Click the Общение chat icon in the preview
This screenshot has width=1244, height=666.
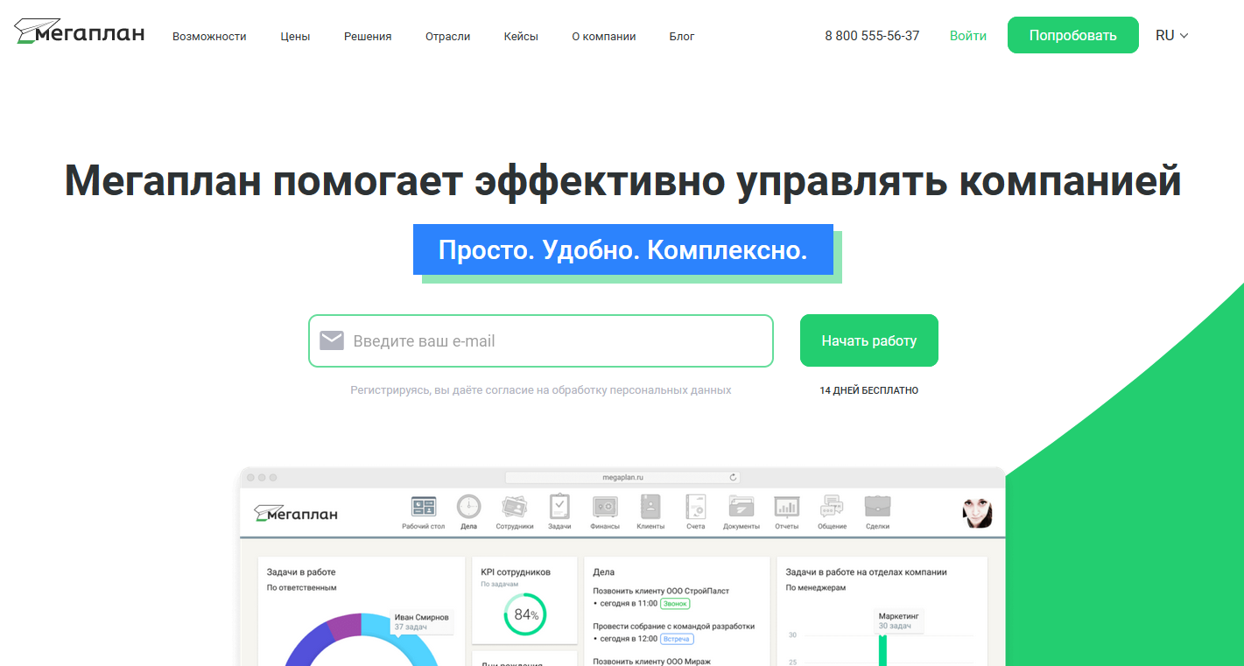(x=832, y=507)
